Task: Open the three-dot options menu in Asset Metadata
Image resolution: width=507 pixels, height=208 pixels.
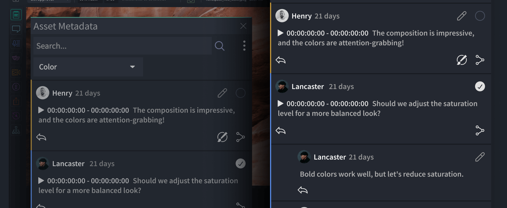Action: (244, 46)
